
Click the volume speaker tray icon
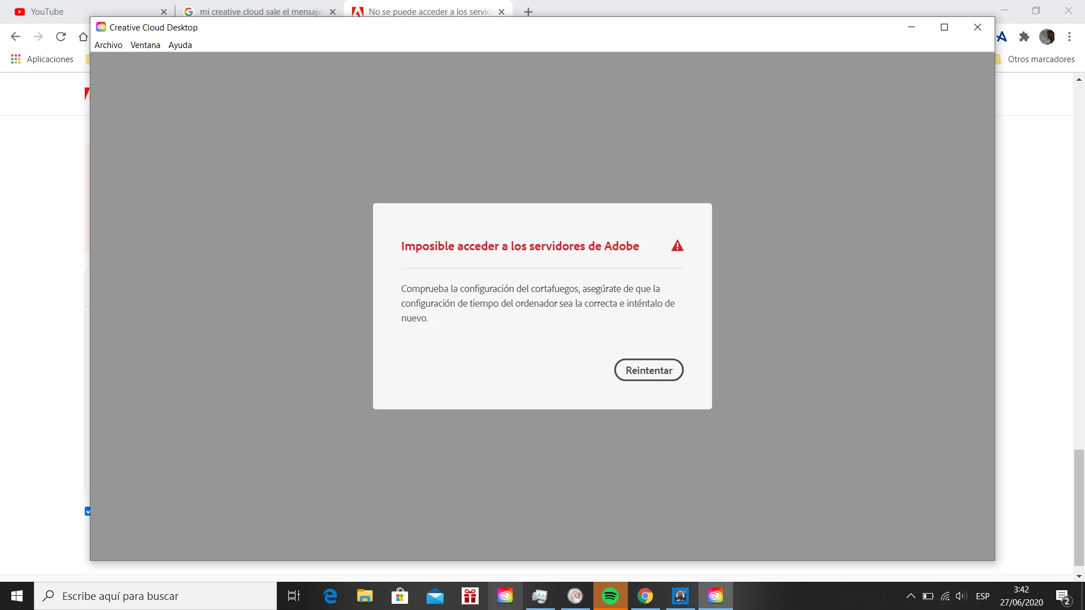coord(961,596)
